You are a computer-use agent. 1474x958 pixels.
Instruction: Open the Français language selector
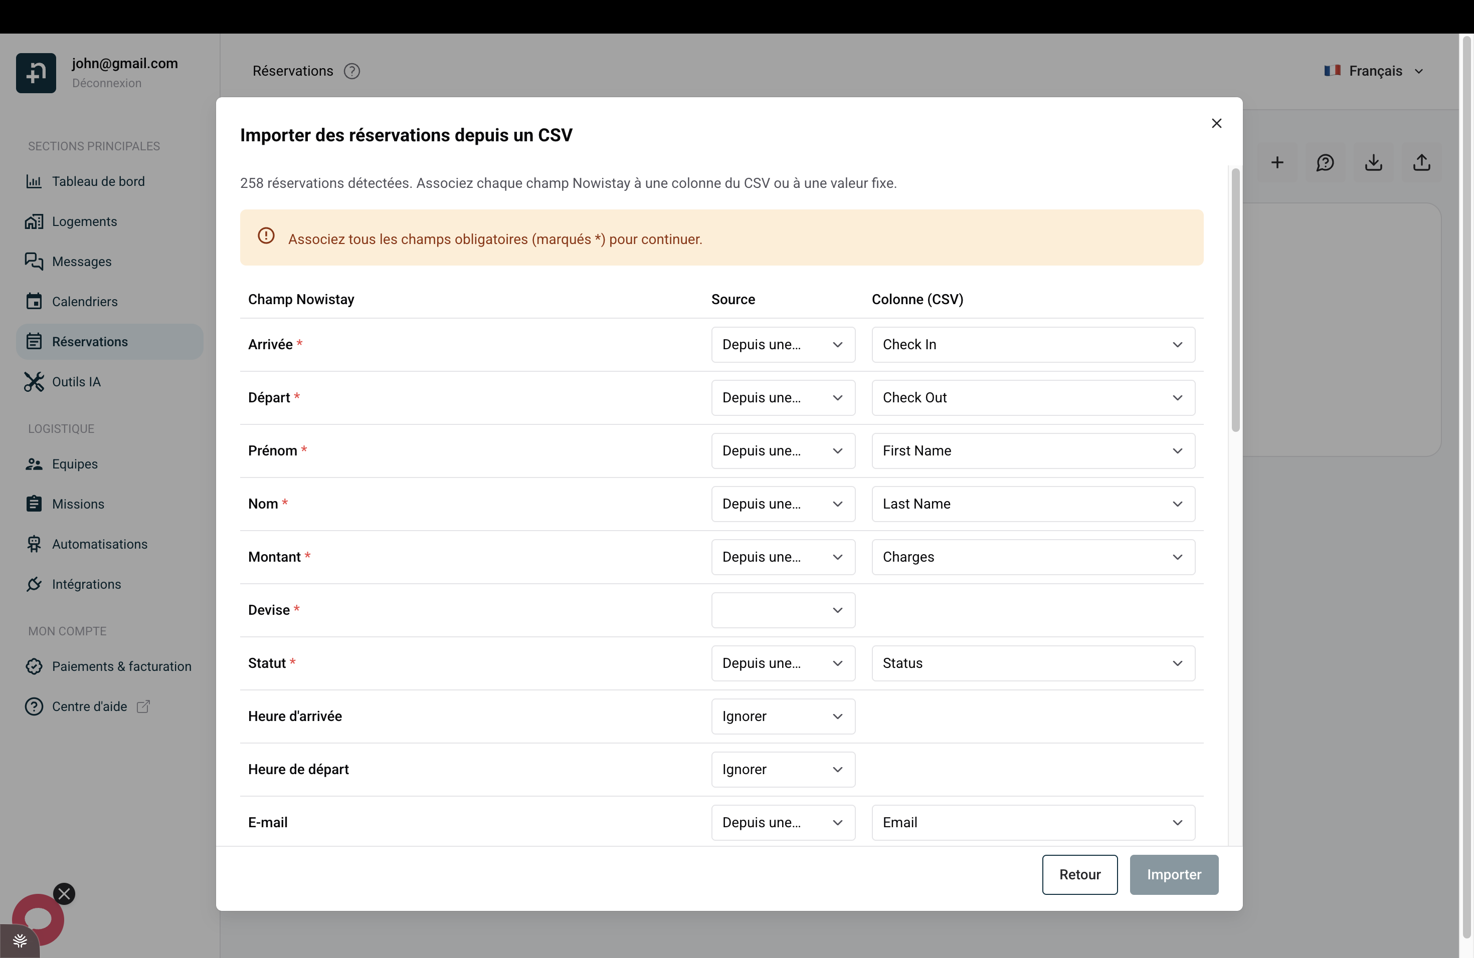coord(1374,71)
